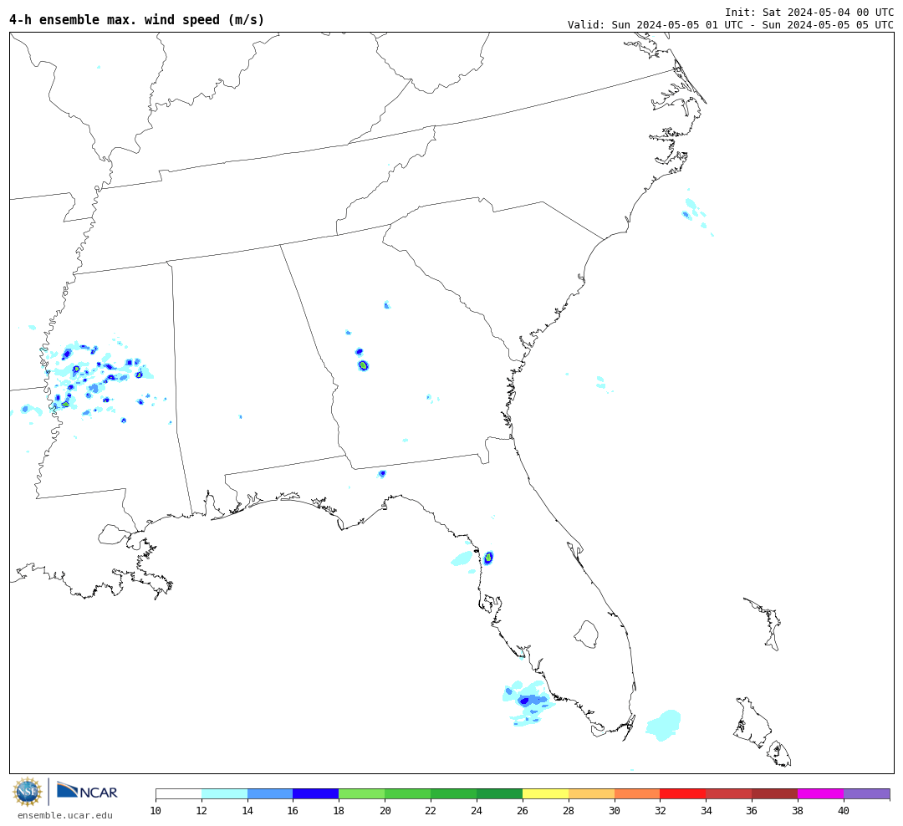903x826 pixels.
Task: Click the NCAR logo
Action: pyautogui.click(x=87, y=791)
